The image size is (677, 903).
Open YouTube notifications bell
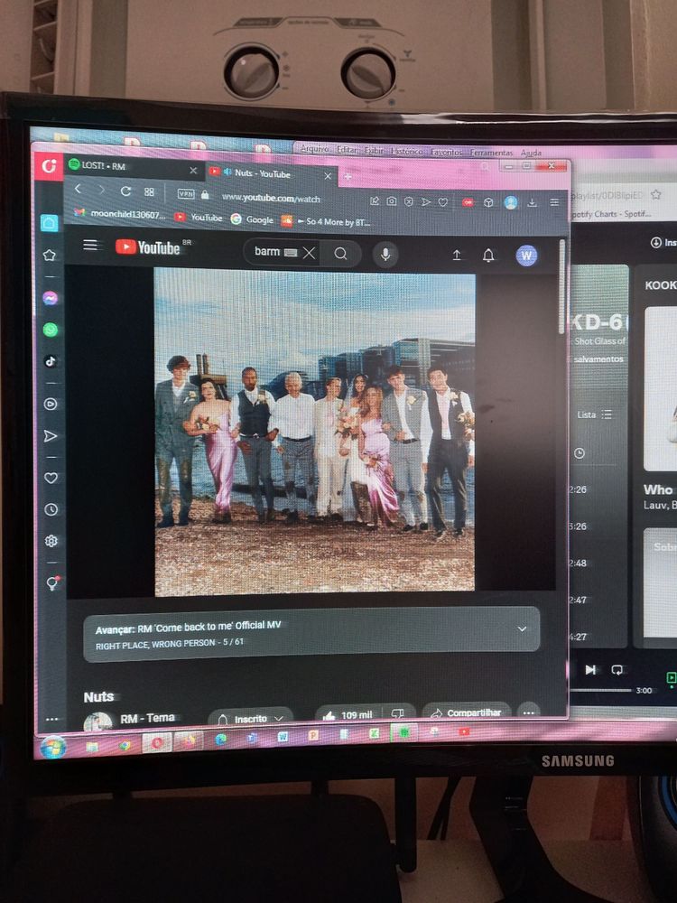(x=488, y=256)
